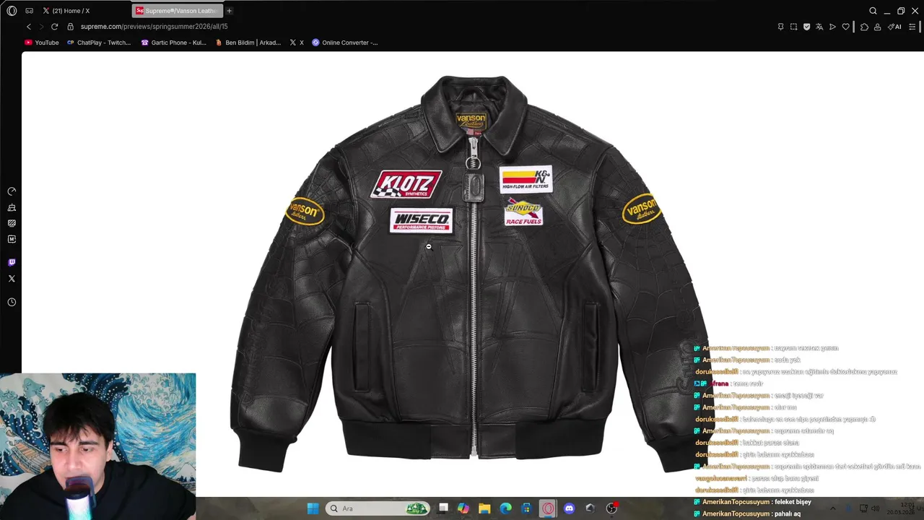Open the Opera AI assistant button
The image size is (924, 520).
click(894, 27)
